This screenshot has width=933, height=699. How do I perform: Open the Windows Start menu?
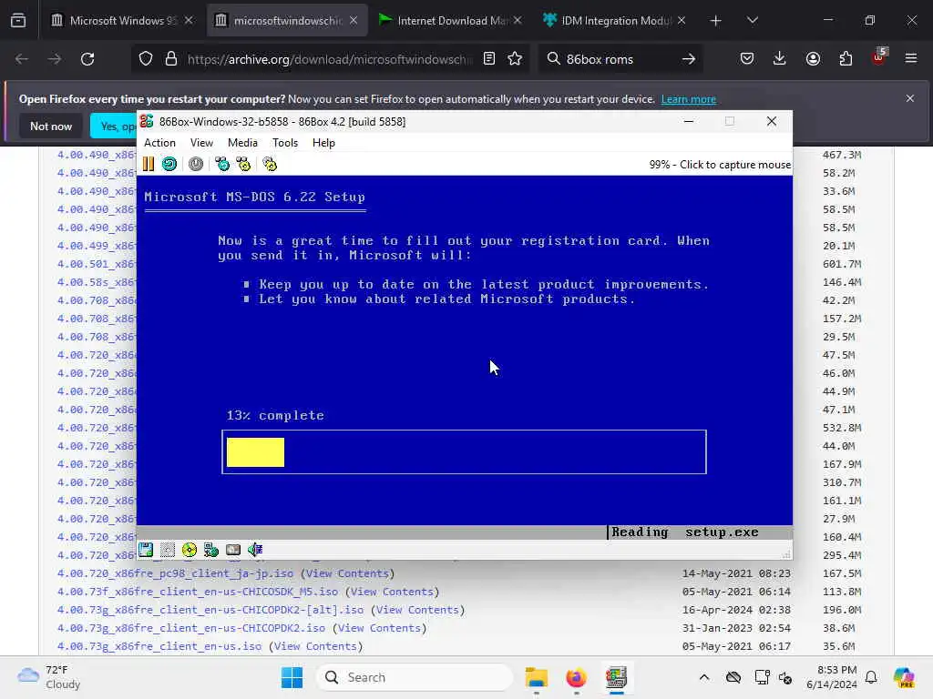point(292,677)
